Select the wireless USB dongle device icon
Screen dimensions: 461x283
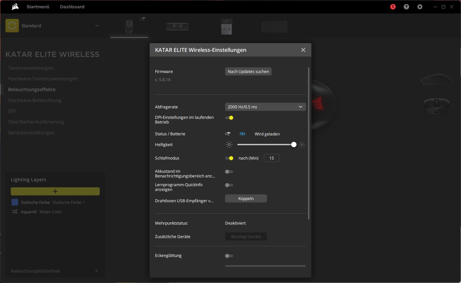click(x=226, y=26)
